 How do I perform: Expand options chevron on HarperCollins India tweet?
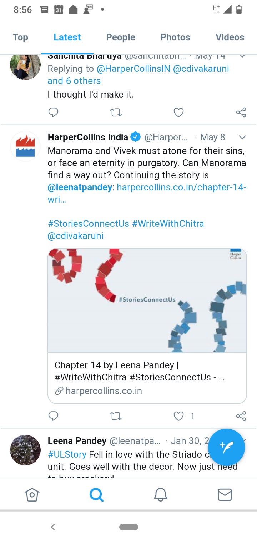[x=242, y=138]
